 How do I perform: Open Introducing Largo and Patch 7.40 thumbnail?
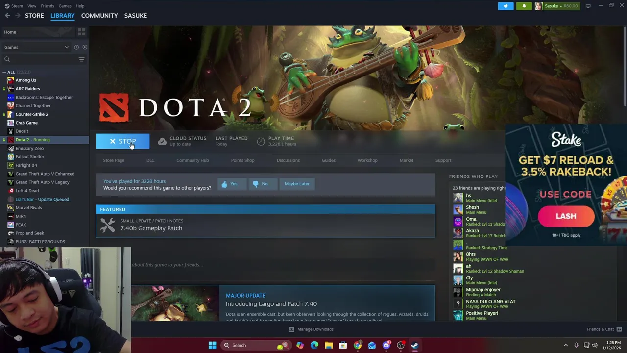click(175, 303)
